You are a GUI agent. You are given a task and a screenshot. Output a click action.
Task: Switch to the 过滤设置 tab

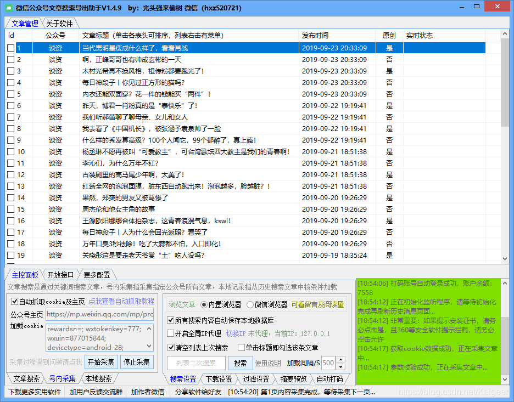[x=256, y=379]
